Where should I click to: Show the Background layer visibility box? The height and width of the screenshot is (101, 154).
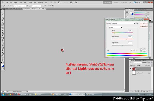coord(131,73)
